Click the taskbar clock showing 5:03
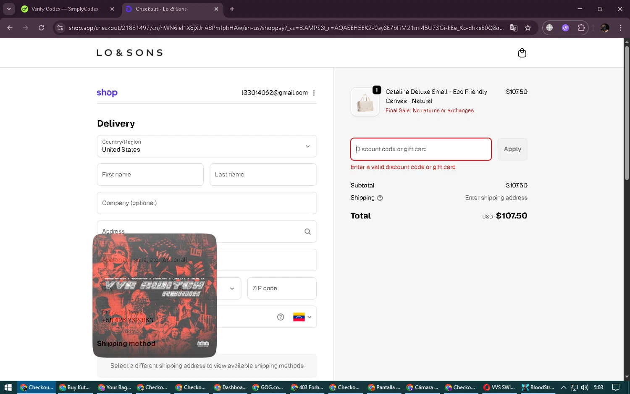630x394 pixels. coord(598,387)
